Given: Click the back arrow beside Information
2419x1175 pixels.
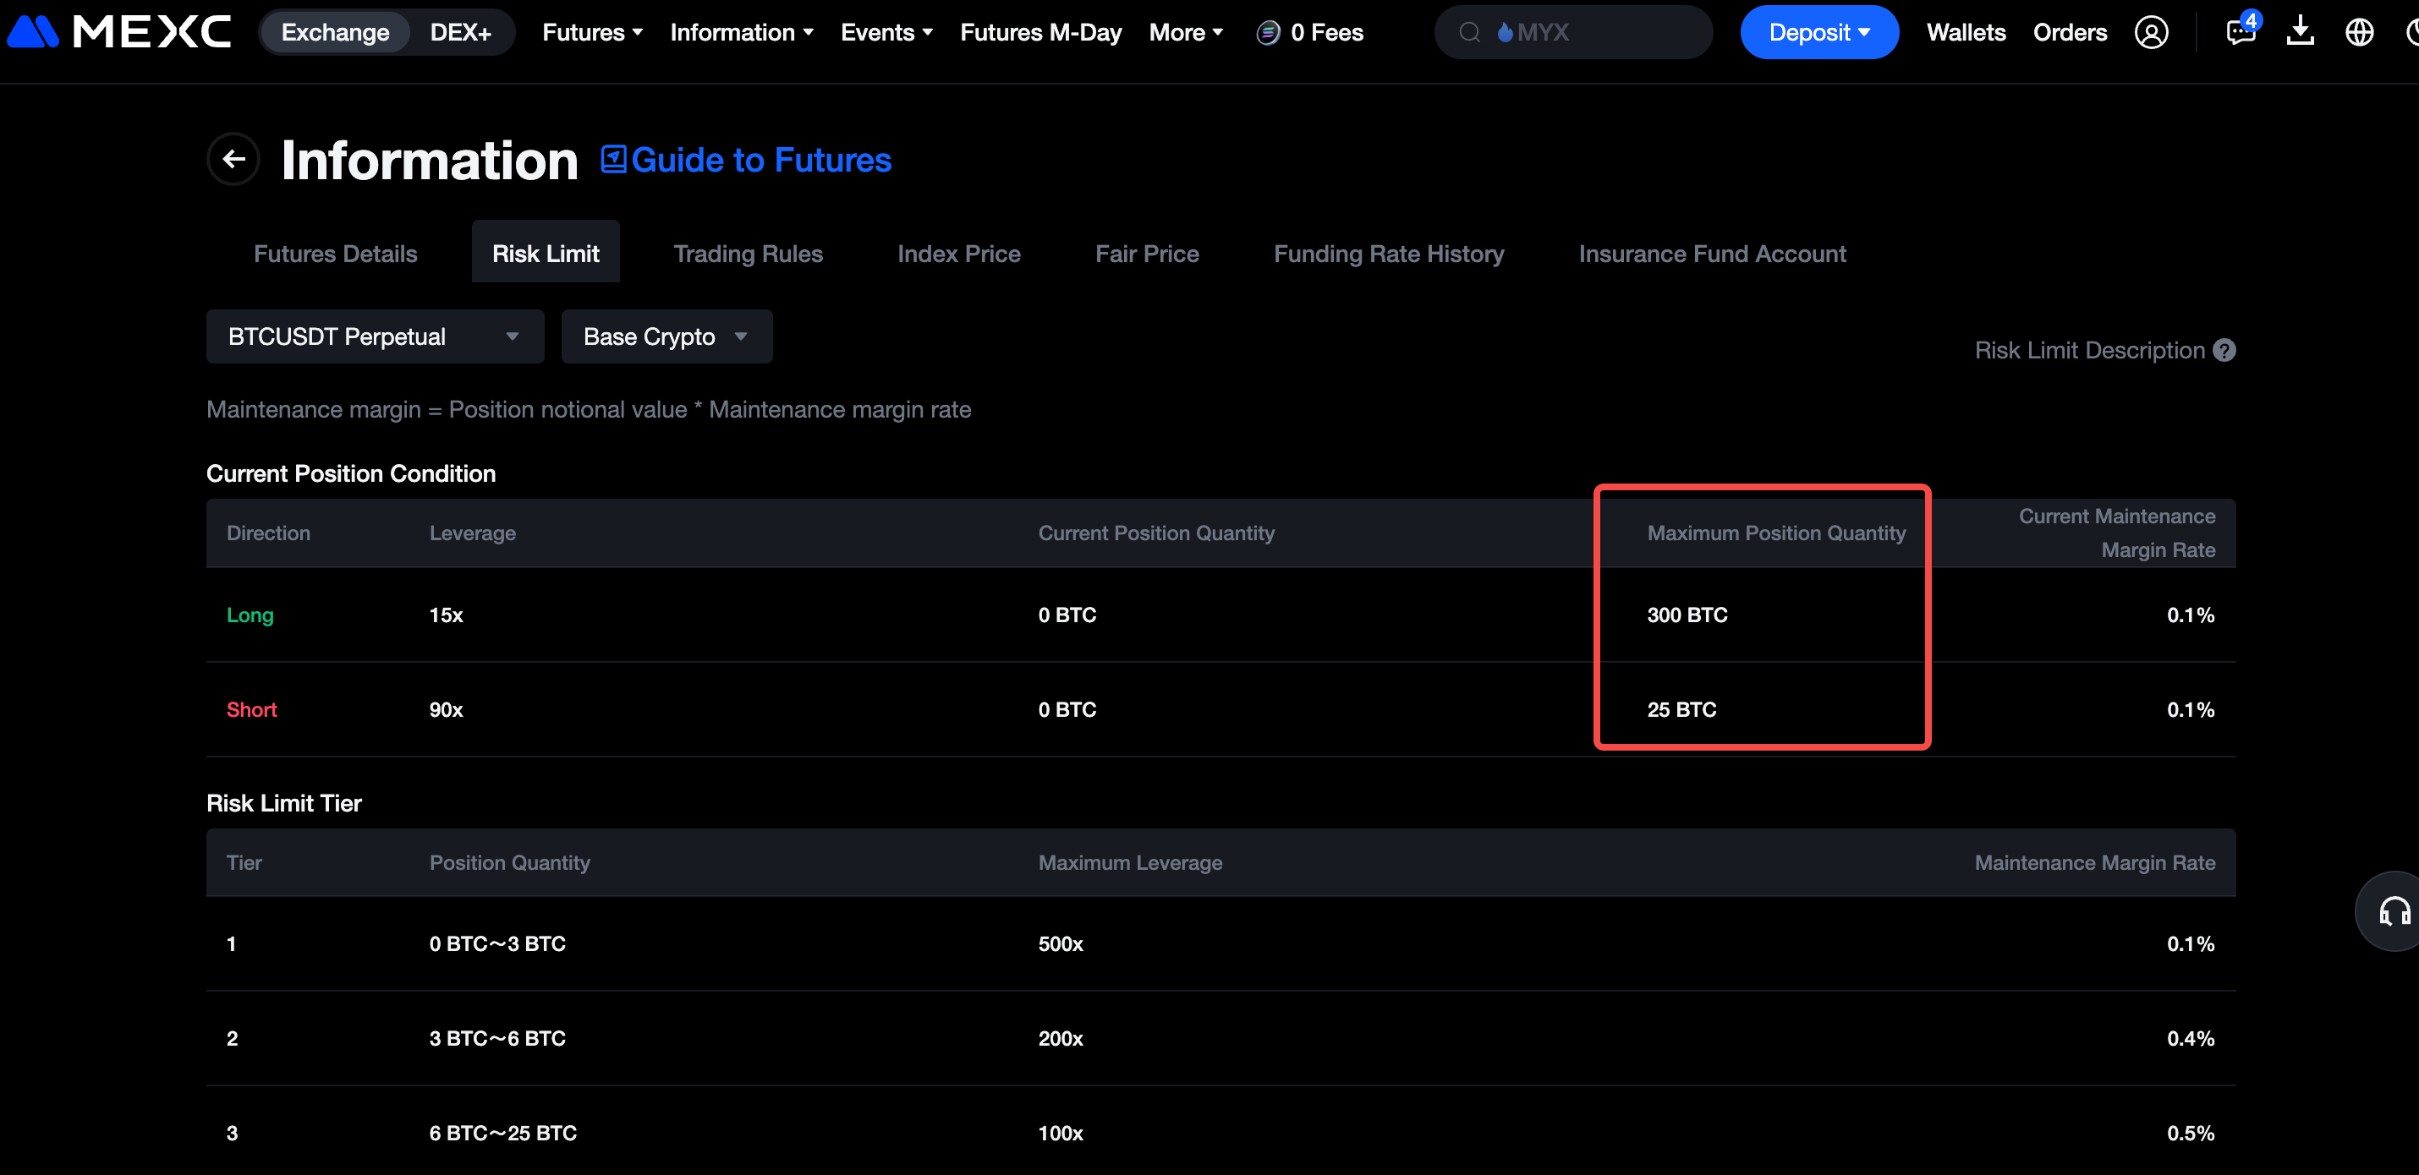Looking at the screenshot, I should 233,160.
